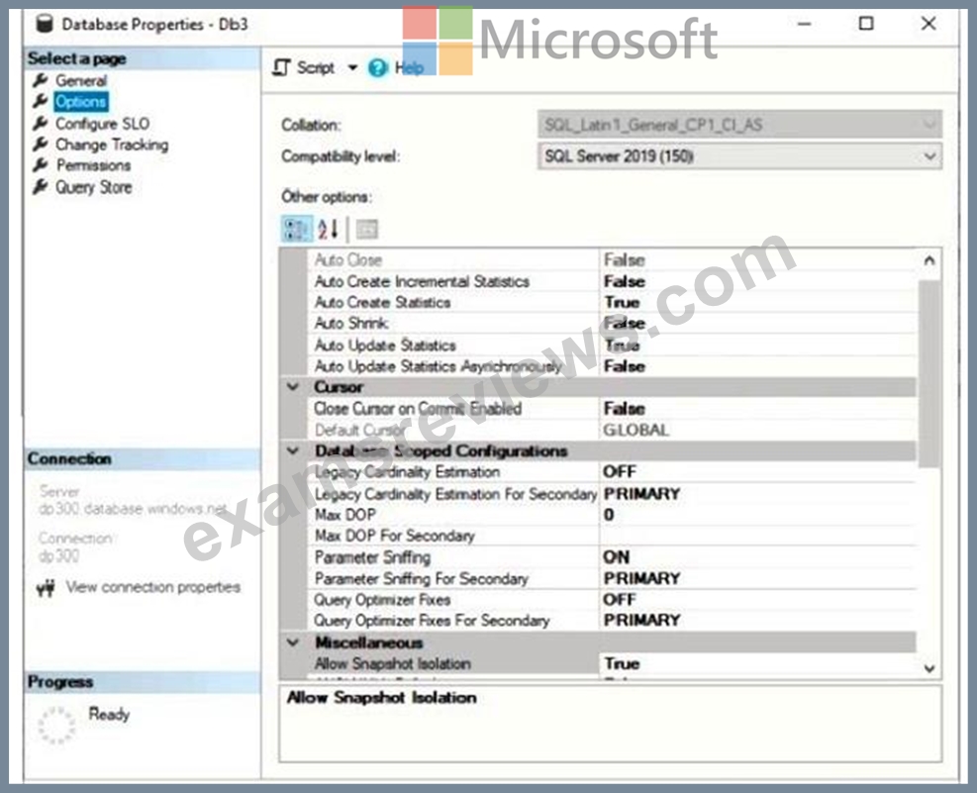Viewport: 977px width, 793px height.
Task: Click the Help question-mark icon
Action: click(x=377, y=67)
